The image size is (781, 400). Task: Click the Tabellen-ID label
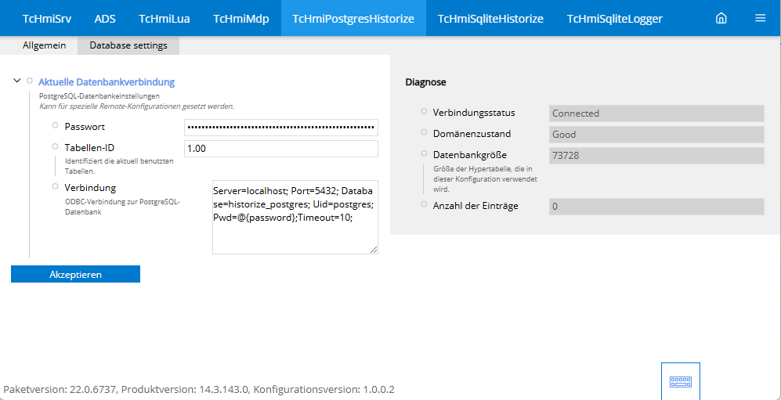89,148
